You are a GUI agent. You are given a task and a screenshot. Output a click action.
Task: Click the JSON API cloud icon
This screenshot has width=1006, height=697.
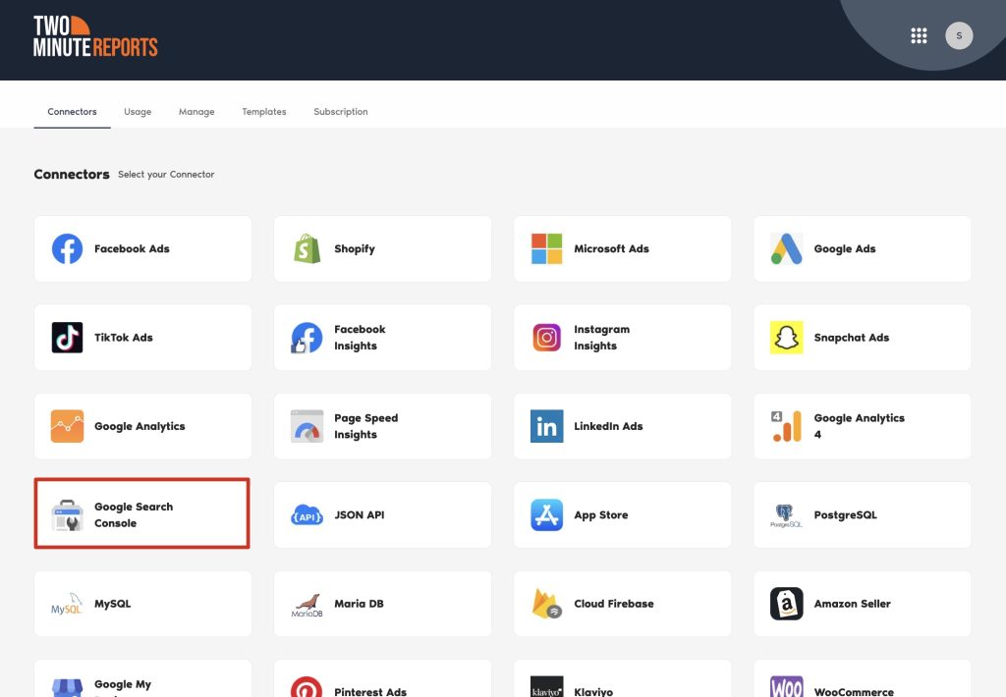[307, 514]
